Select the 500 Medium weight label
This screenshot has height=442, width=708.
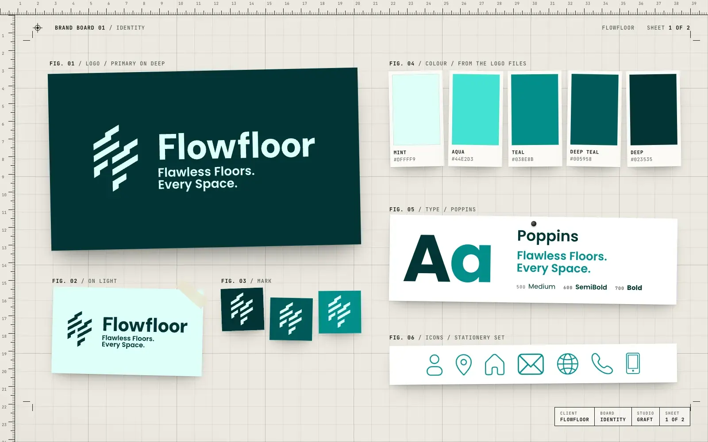tap(536, 286)
